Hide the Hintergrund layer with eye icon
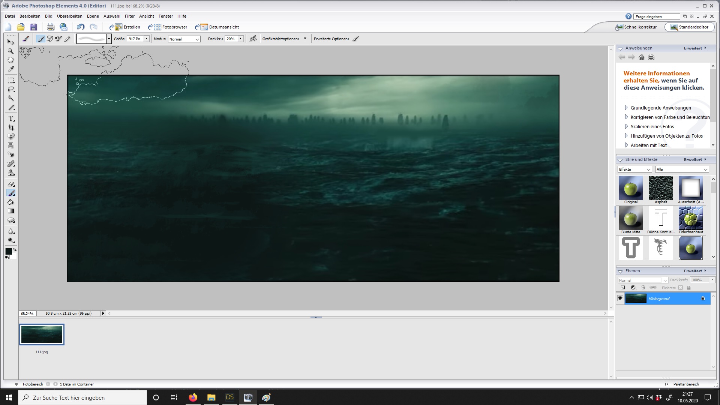 click(x=620, y=298)
